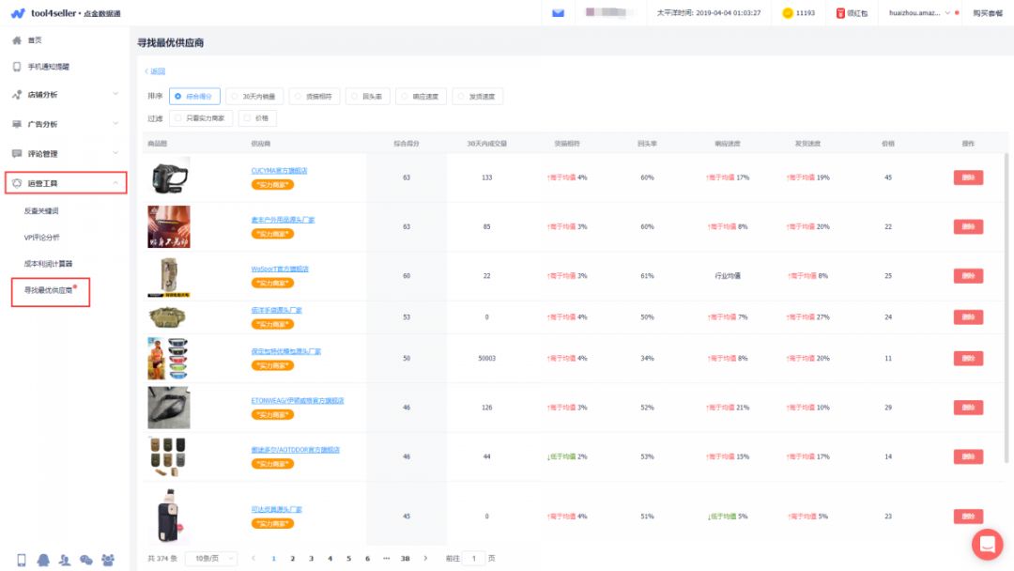This screenshot has width=1014, height=571.
Task: Go to next page arrow in pagination
Action: [425, 558]
